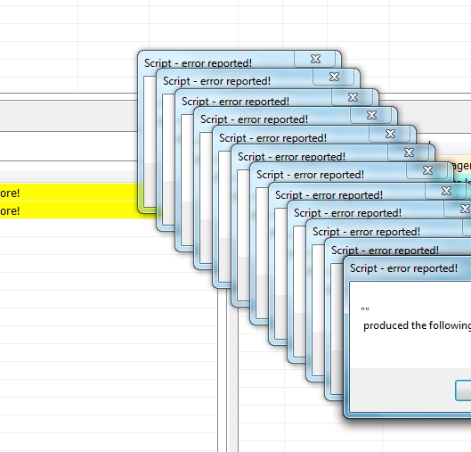Close the second-from-back Script error dialog
Screen dimensions: 471x452
[333, 77]
